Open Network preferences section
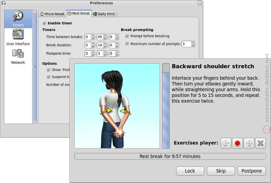The height and width of the screenshot is (183, 271). [x=18, y=57]
